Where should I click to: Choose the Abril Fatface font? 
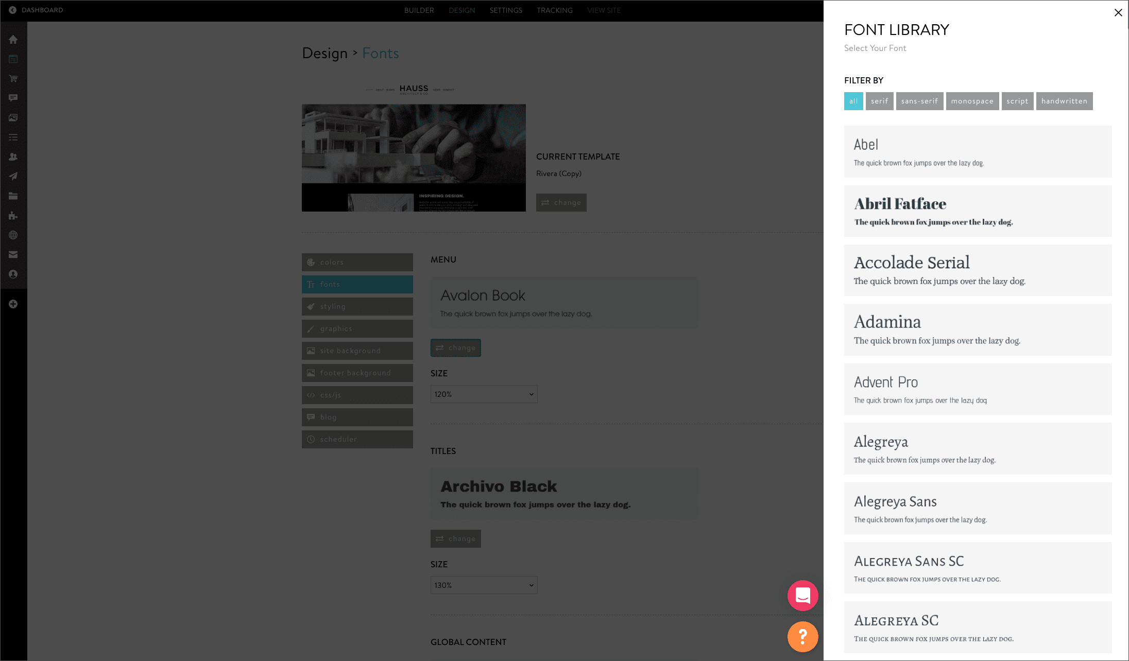(x=978, y=211)
